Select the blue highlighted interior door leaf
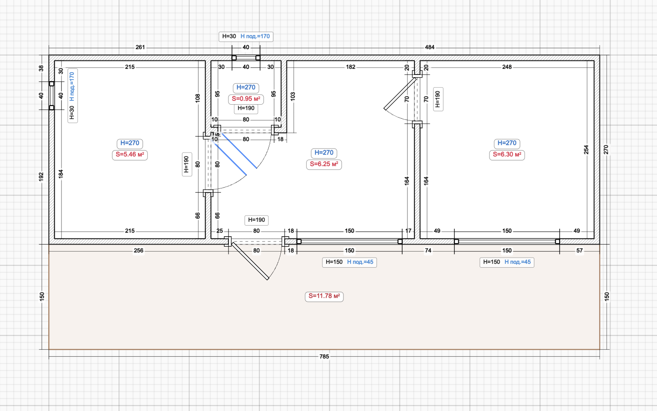 [x=239, y=150]
